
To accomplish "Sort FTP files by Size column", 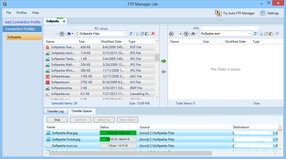I will click(x=212, y=42).
